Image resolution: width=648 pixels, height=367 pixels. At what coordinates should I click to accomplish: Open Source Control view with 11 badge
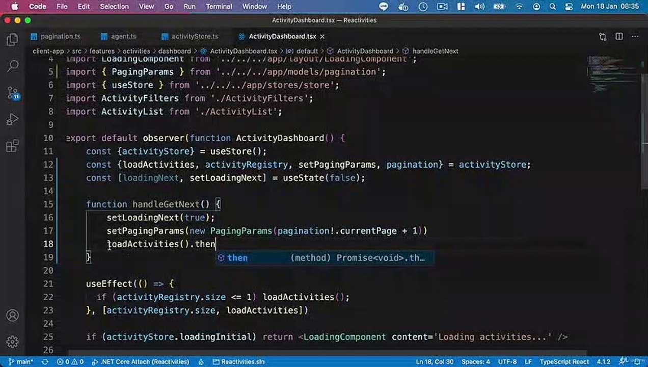point(12,93)
